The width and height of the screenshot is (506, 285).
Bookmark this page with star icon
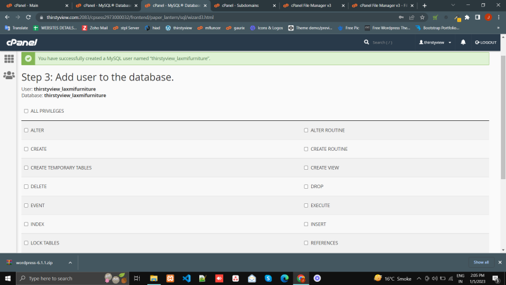(423, 17)
